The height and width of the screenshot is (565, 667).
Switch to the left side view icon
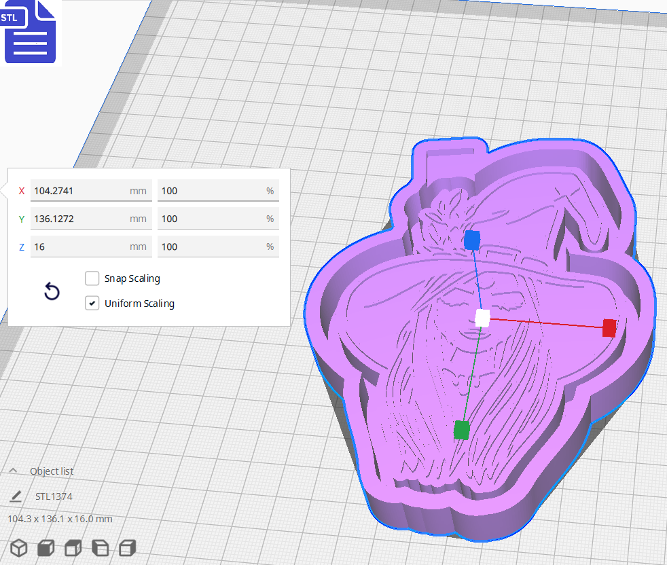(100, 548)
